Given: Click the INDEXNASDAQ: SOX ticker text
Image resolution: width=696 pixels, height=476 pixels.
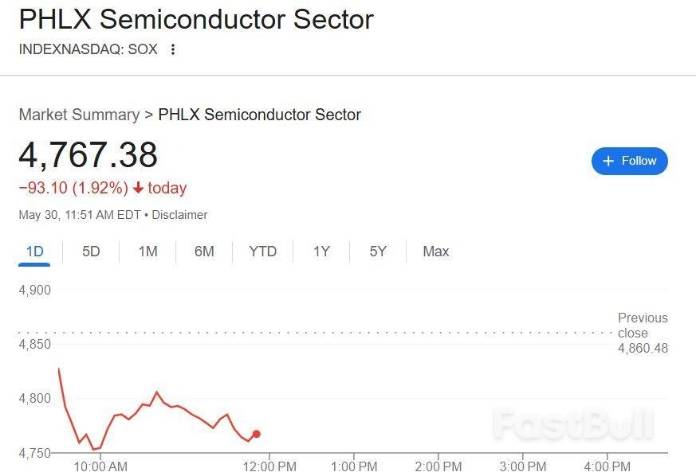Looking at the screenshot, I should pos(88,49).
